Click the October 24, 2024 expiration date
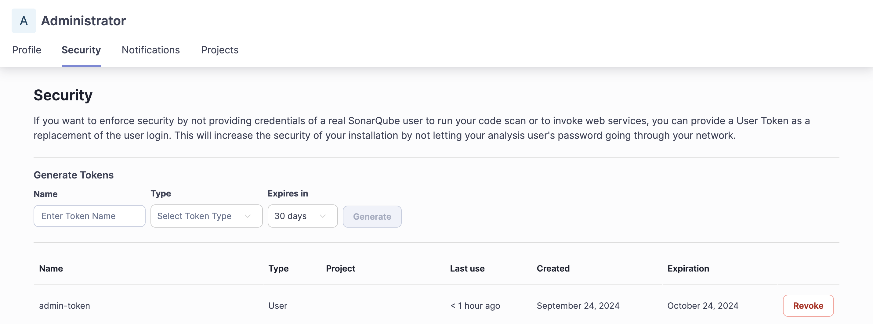This screenshot has height=324, width=873. click(x=703, y=306)
